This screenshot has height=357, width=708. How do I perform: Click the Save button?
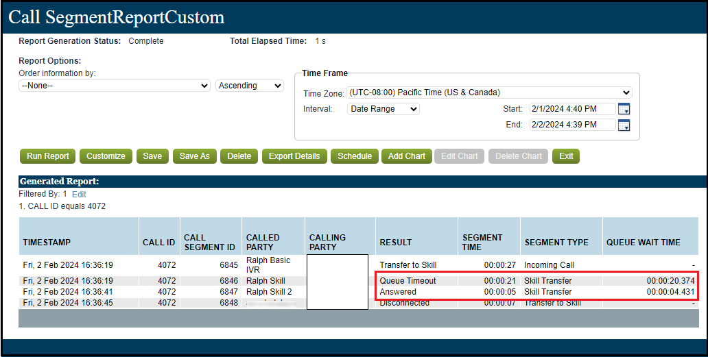(x=152, y=156)
